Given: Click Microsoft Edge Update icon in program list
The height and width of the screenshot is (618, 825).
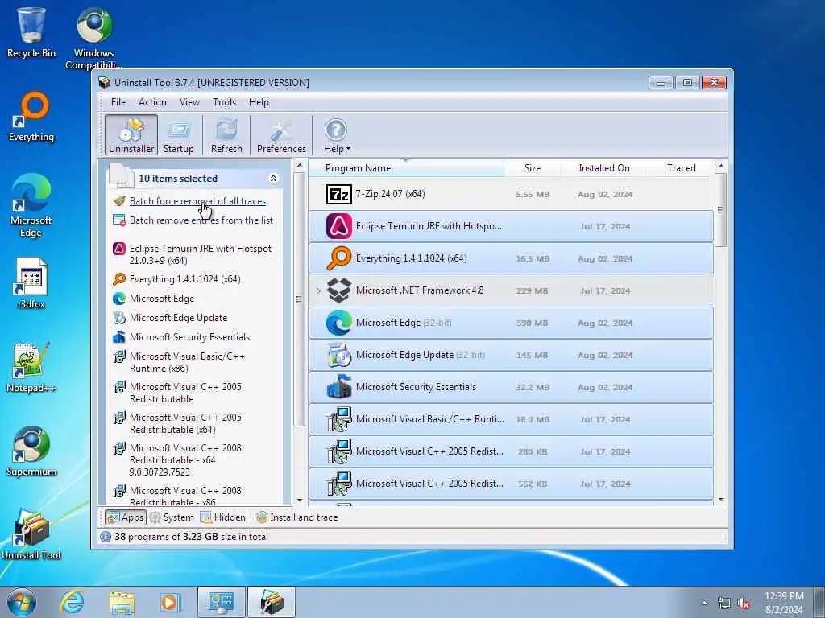Looking at the screenshot, I should (339, 355).
